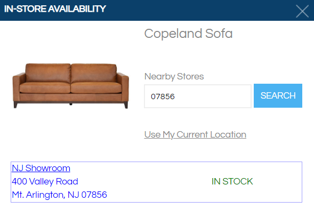Dismiss the popup with the X icon

(x=302, y=11)
